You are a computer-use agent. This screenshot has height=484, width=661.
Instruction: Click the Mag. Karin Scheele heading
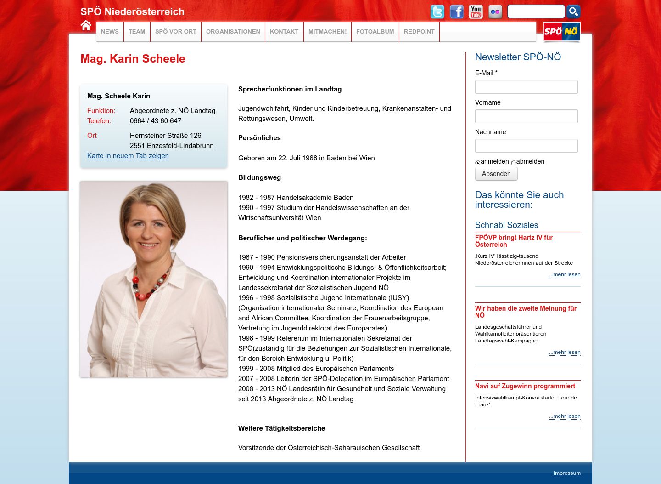coord(133,59)
